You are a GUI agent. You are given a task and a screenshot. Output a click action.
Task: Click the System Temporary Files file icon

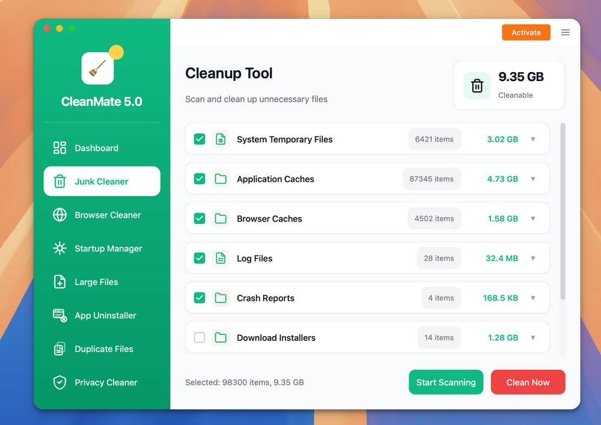[221, 139]
